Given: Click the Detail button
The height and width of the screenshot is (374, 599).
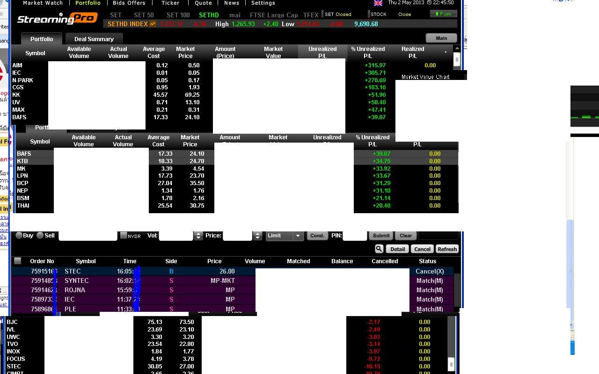Looking at the screenshot, I should point(398,249).
